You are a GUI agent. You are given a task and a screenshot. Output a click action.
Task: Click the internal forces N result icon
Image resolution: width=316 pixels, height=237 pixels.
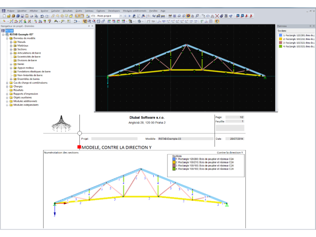tap(164, 21)
